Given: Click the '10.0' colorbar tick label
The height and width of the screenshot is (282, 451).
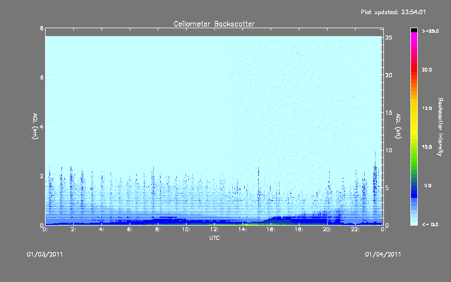Looking at the screenshot, I should click(x=427, y=147).
